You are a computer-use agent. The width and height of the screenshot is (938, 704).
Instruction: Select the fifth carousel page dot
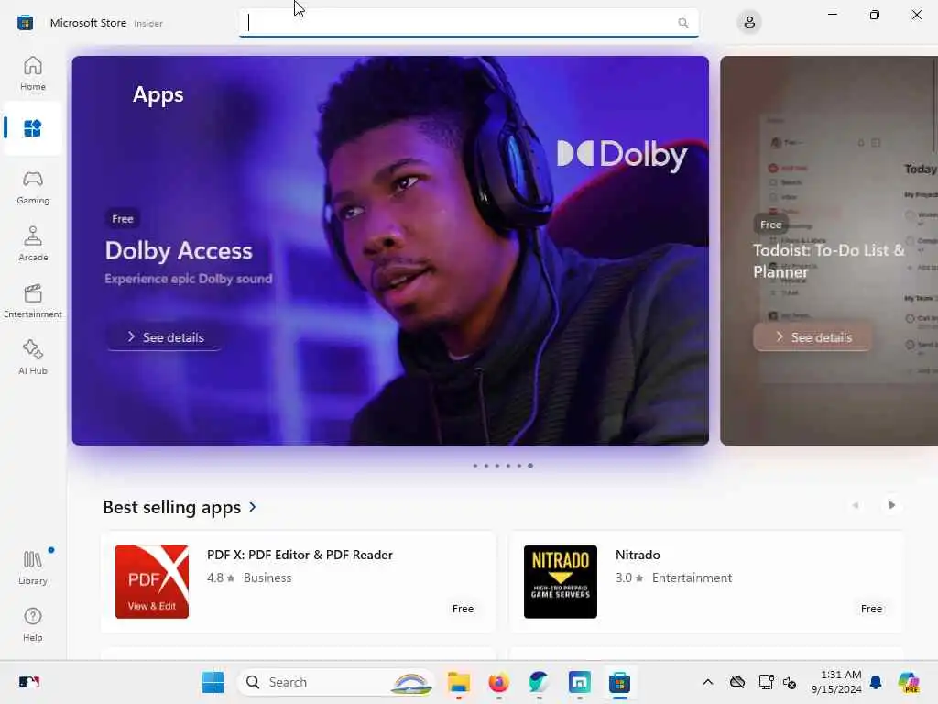[519, 466]
